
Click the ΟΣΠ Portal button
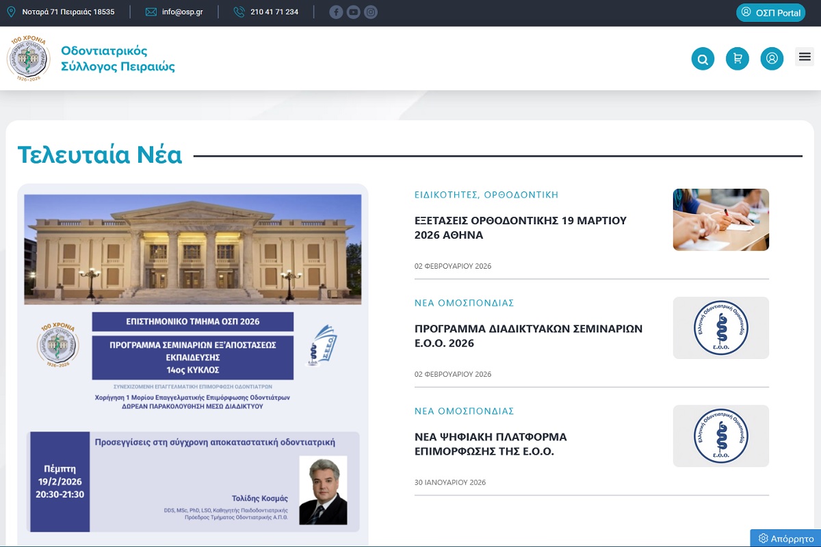[x=770, y=12]
